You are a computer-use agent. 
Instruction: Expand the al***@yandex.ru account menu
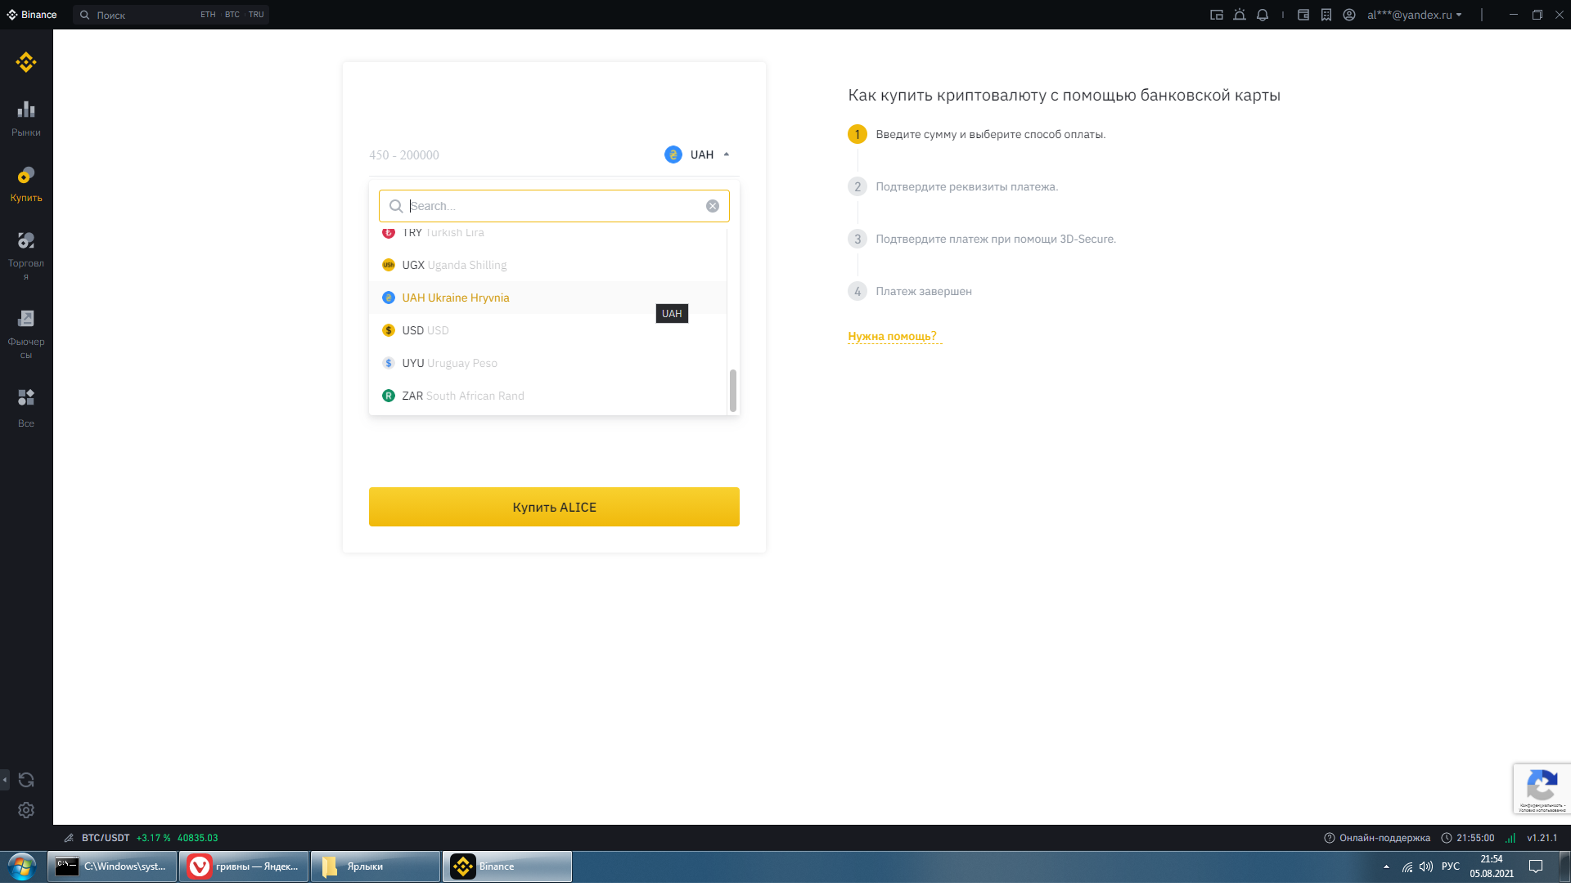click(x=1414, y=15)
